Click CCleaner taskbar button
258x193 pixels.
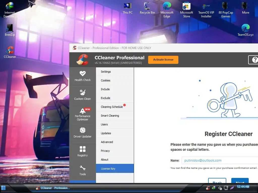[x=53, y=188]
